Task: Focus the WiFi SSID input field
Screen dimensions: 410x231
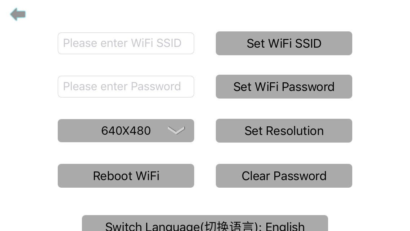Action: tap(126, 43)
